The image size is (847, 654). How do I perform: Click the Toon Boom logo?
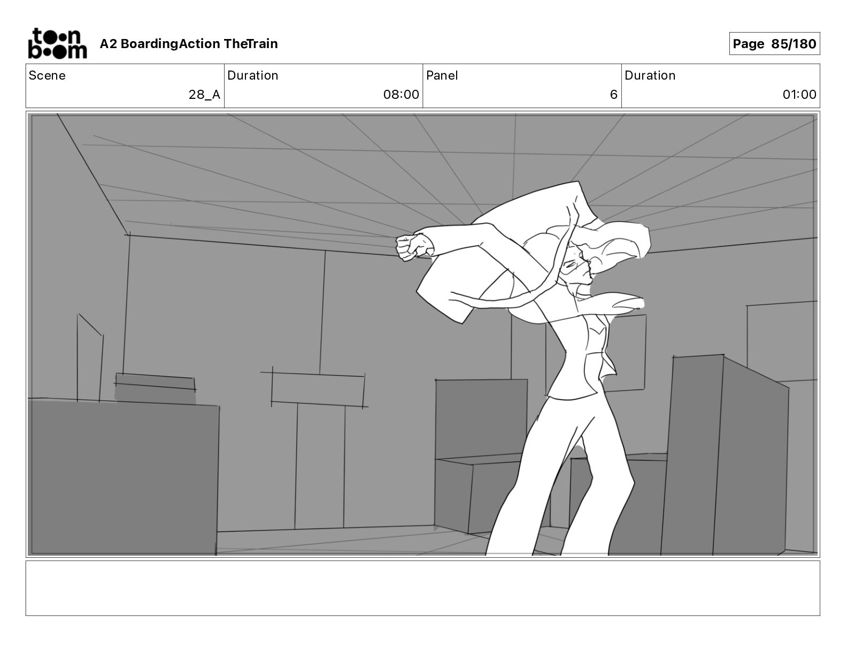(x=57, y=43)
